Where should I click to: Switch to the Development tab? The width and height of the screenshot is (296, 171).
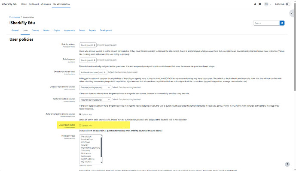106,30
